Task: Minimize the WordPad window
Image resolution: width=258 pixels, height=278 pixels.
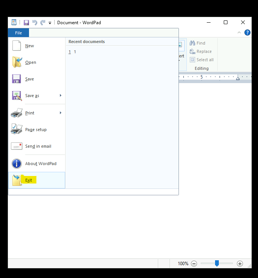Action: pos(209,23)
